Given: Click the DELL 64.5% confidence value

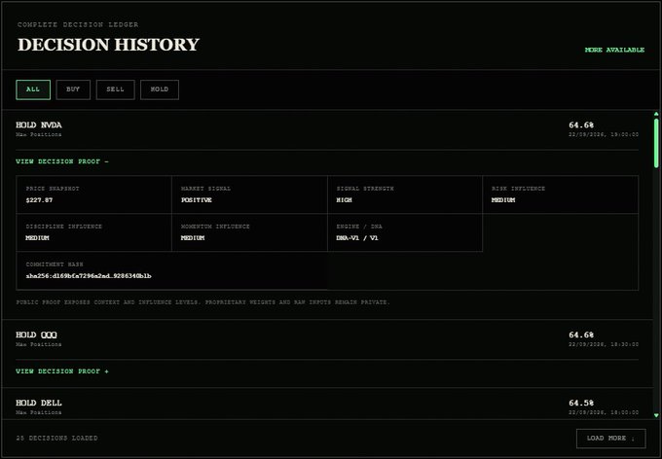Looking at the screenshot, I should (x=581, y=403).
